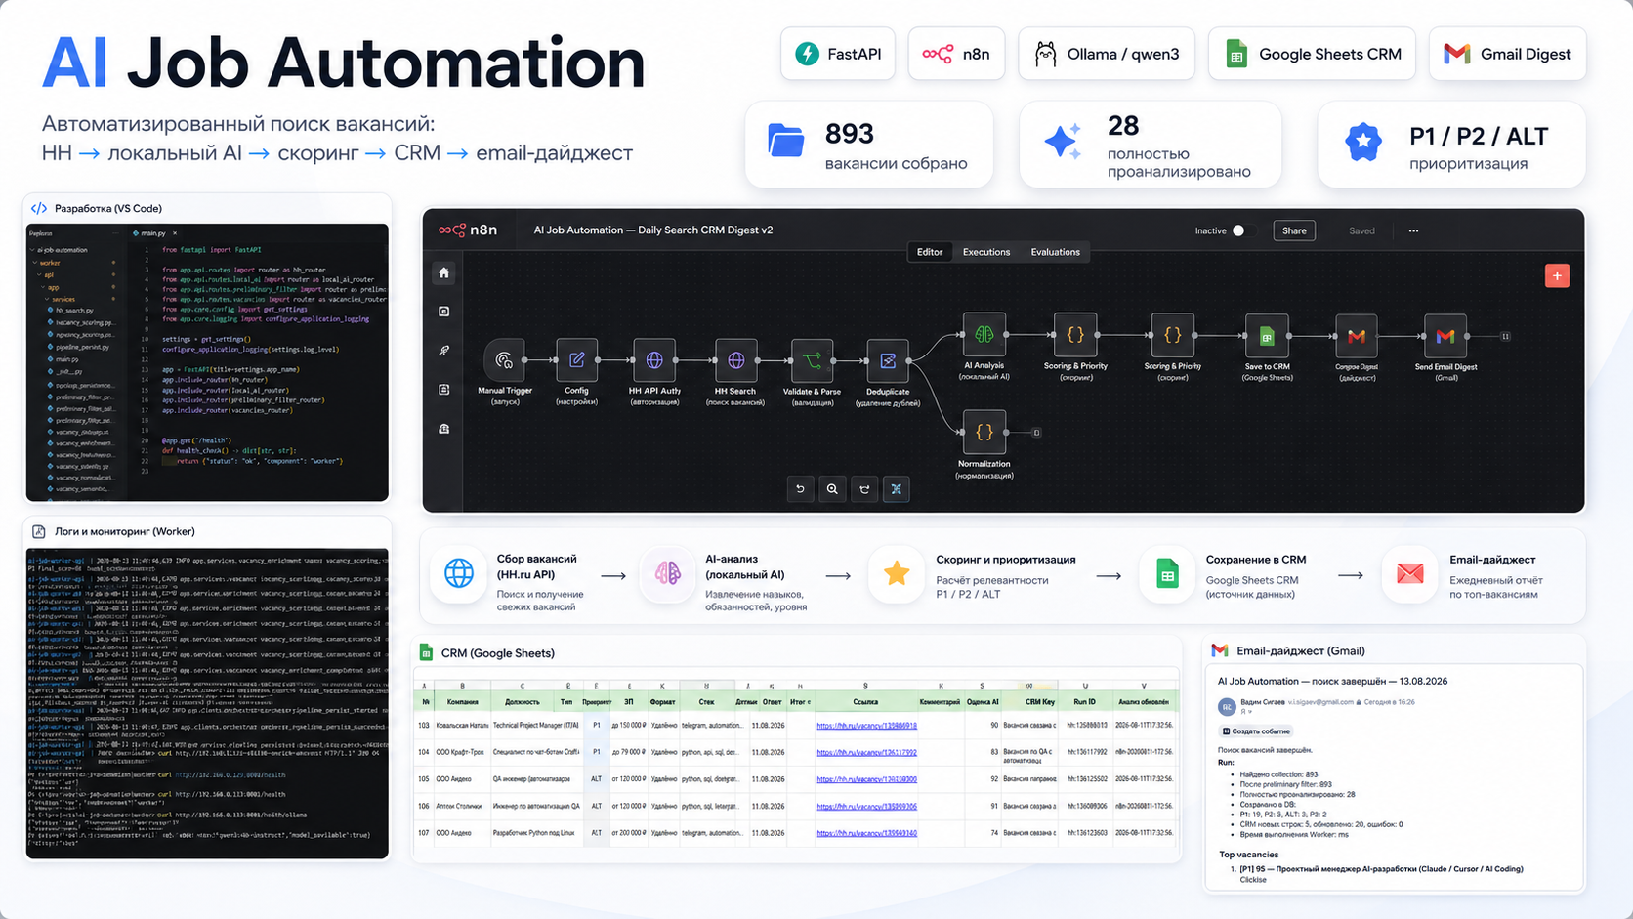Open main.py in the Explorer tree
This screenshot has width=1633, height=919.
click(63, 359)
